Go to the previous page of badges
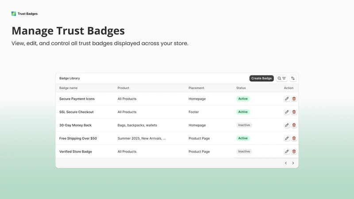This screenshot has height=199, width=354. tap(286, 163)
